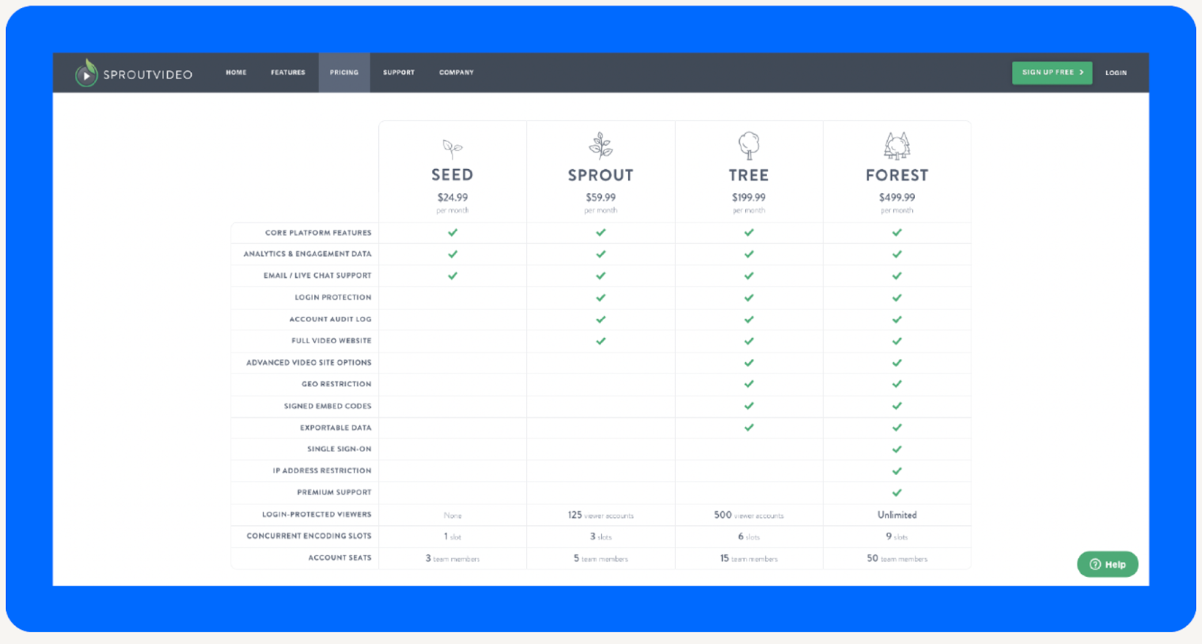Click the Single Sign-On row label
The height and width of the screenshot is (644, 1202).
[x=339, y=449]
